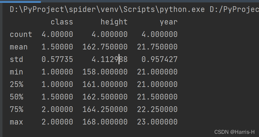Click the year max value 23.000000
Viewport: 259px width, 137px height.
tap(157, 122)
